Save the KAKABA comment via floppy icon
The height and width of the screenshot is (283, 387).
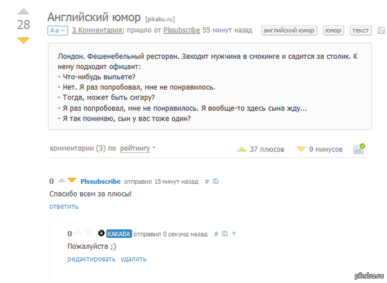click(225, 233)
